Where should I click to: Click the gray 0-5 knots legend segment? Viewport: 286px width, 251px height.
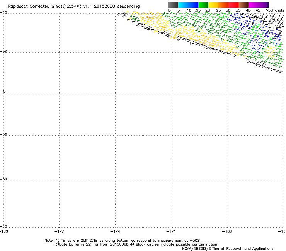tap(173, 5)
